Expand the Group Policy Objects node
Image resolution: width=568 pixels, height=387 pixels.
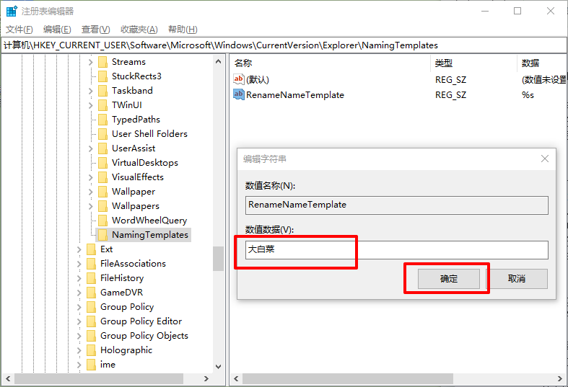point(79,336)
